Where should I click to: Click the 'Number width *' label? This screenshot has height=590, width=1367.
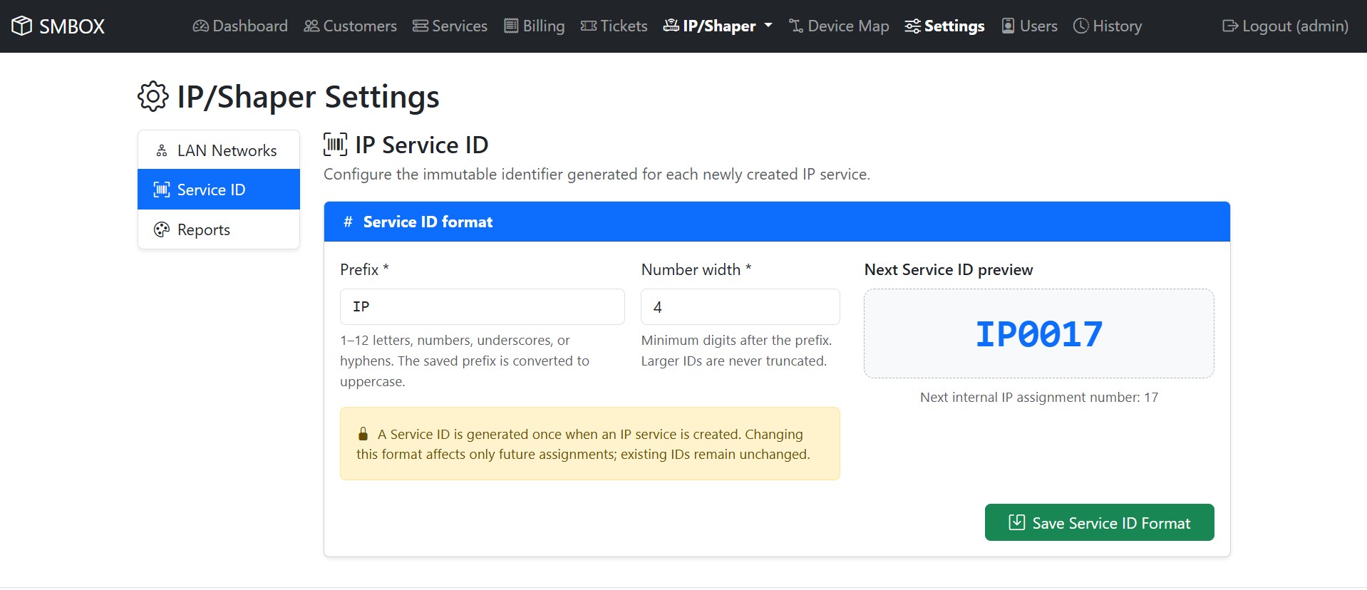696,269
